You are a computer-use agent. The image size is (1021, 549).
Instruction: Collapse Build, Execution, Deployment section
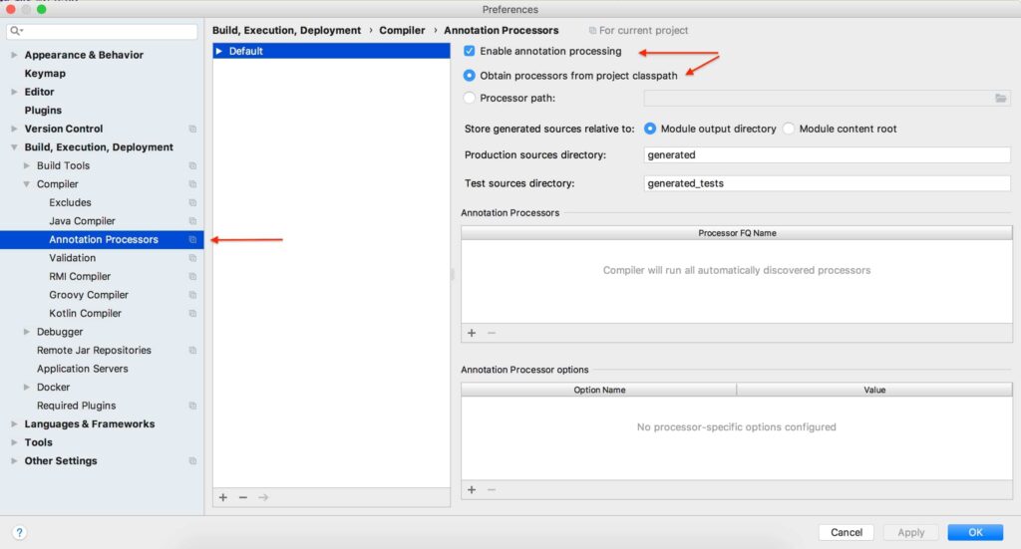tap(14, 147)
